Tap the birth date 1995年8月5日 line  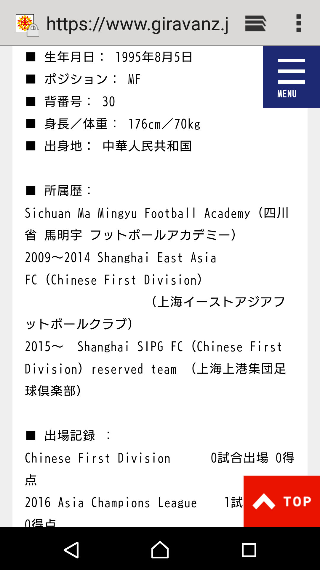(x=119, y=57)
